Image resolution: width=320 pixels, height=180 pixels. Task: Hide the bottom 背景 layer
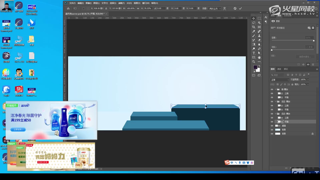(272, 134)
